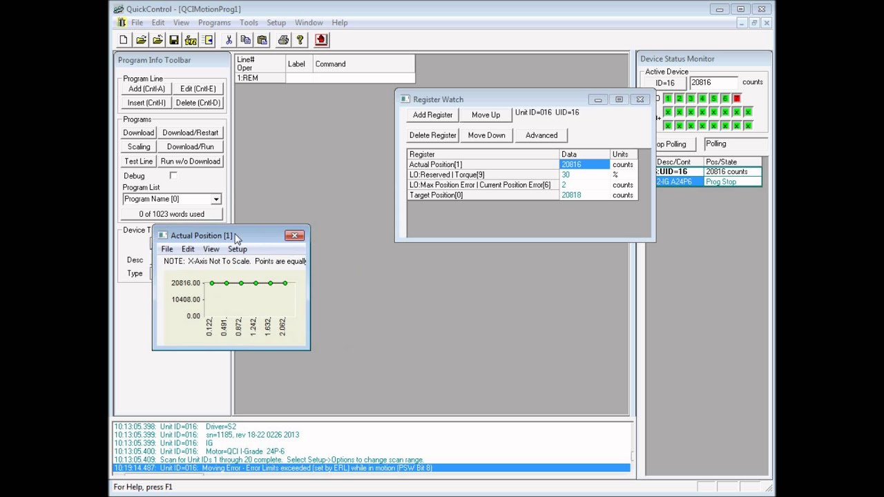Click the Download/Run button
Screen dimensions: 884x497
click(191, 147)
